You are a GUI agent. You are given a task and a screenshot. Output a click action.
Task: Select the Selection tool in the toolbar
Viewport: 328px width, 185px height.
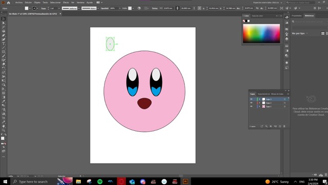[4, 19]
